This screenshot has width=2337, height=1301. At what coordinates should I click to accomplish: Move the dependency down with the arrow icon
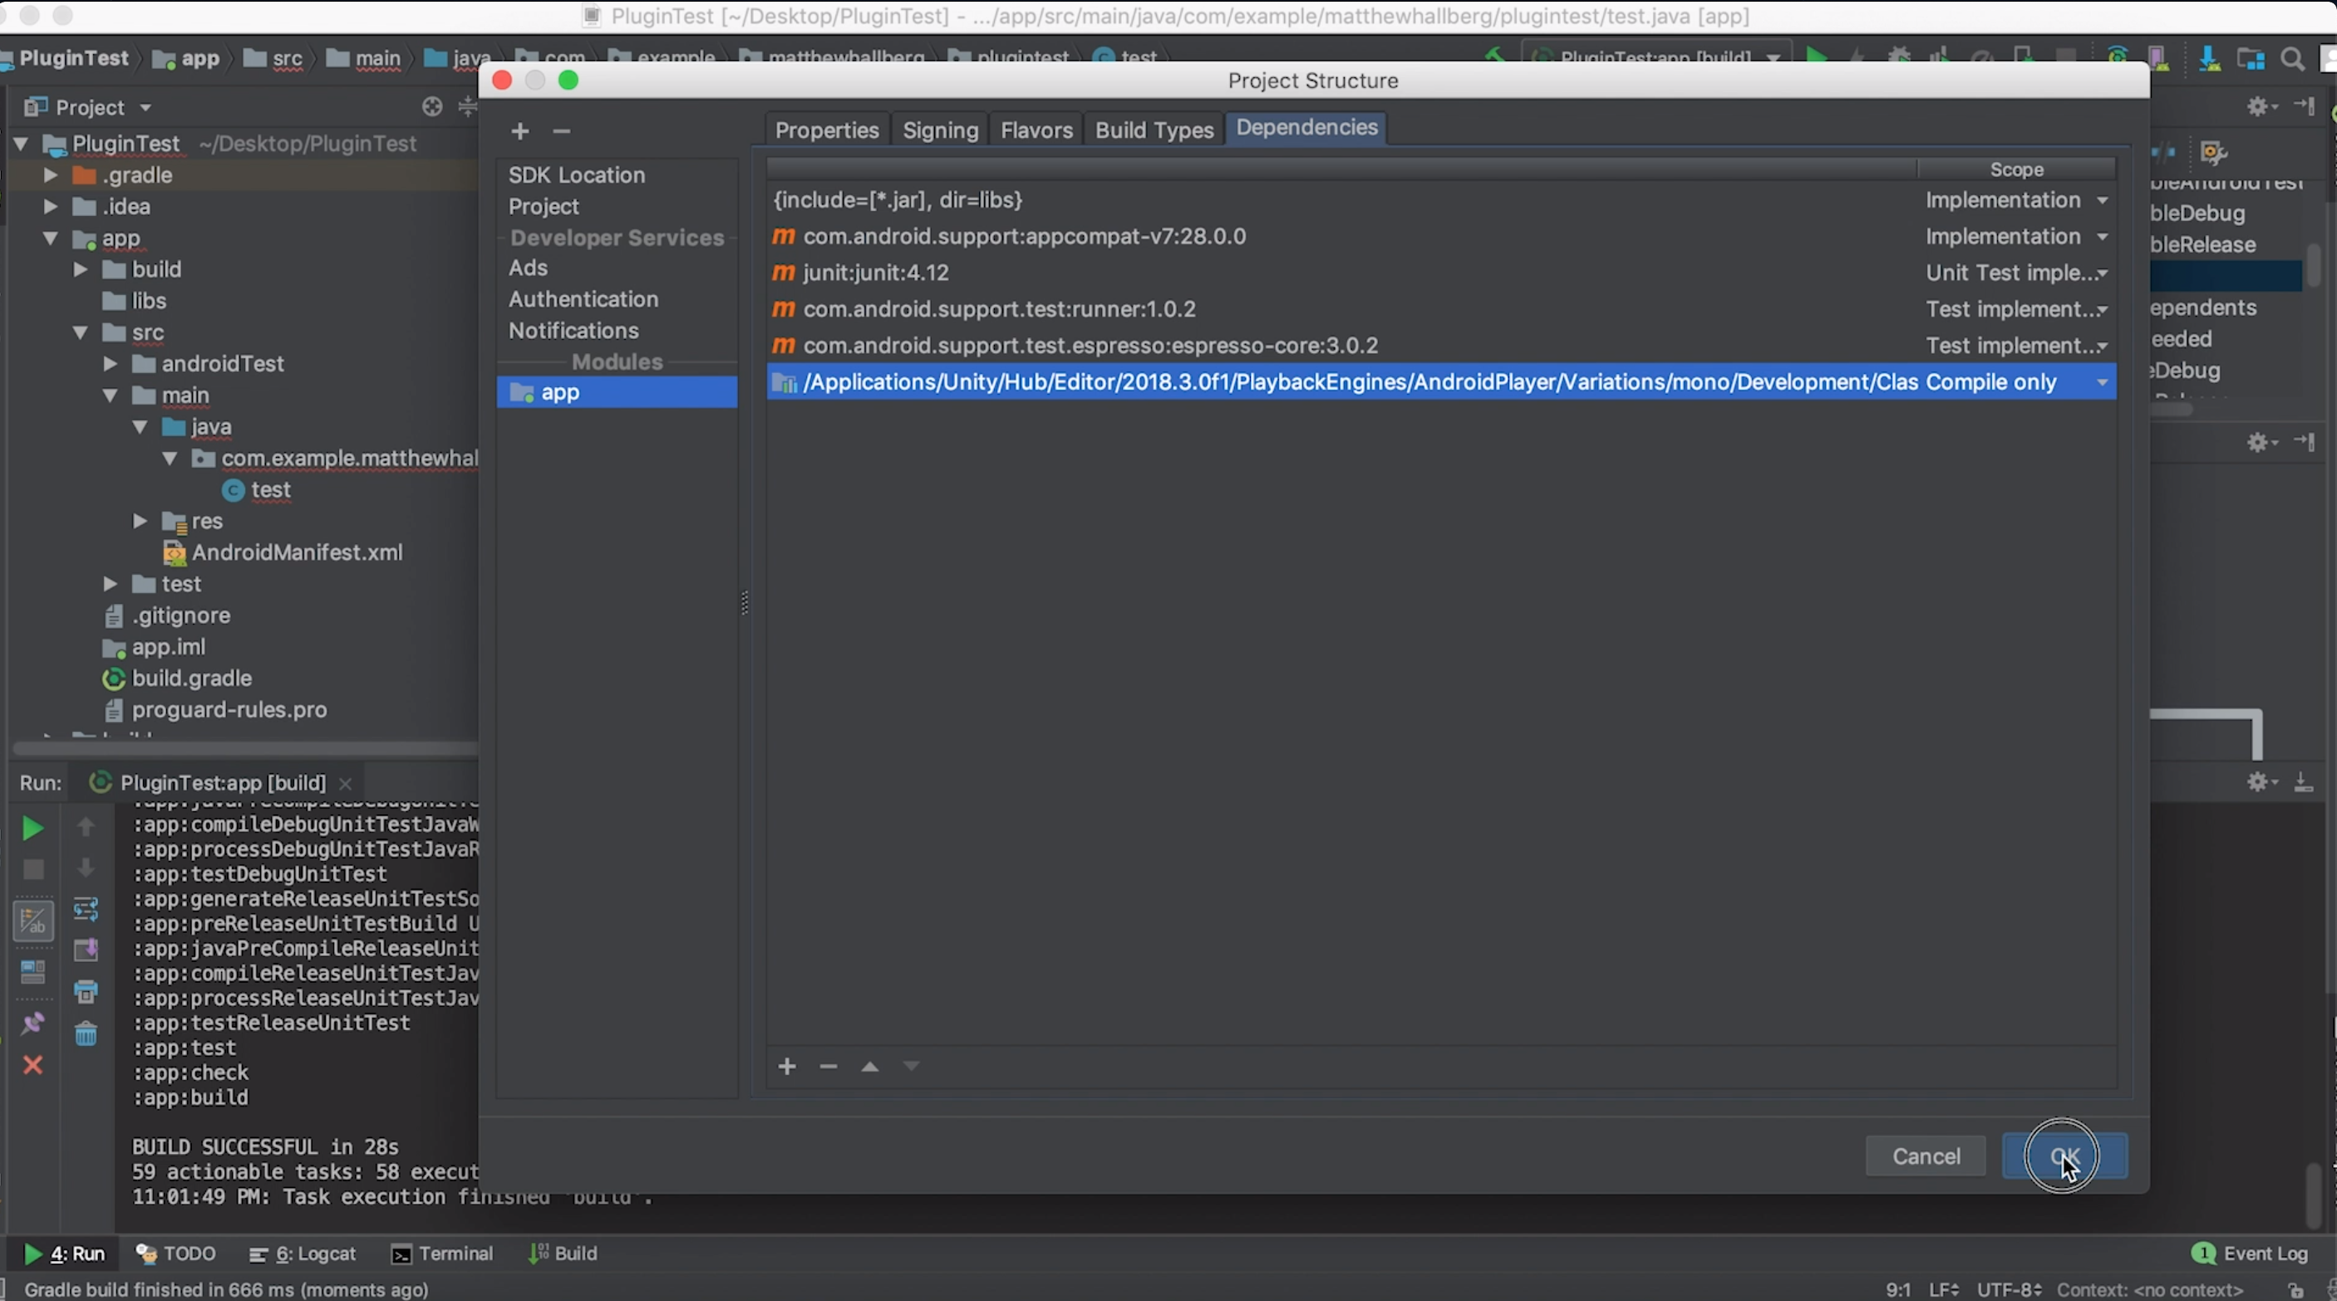(912, 1066)
